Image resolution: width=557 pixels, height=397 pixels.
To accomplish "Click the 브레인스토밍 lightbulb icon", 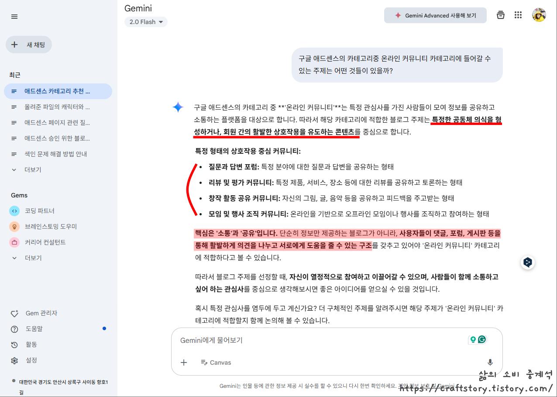I will 14,227.
